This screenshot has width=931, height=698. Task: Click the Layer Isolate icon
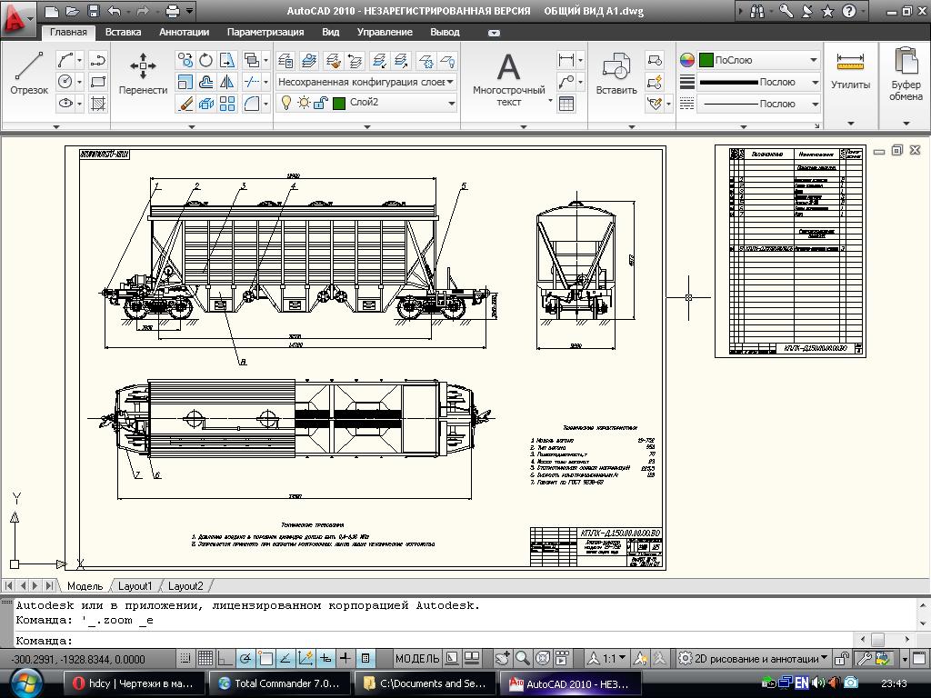378,60
